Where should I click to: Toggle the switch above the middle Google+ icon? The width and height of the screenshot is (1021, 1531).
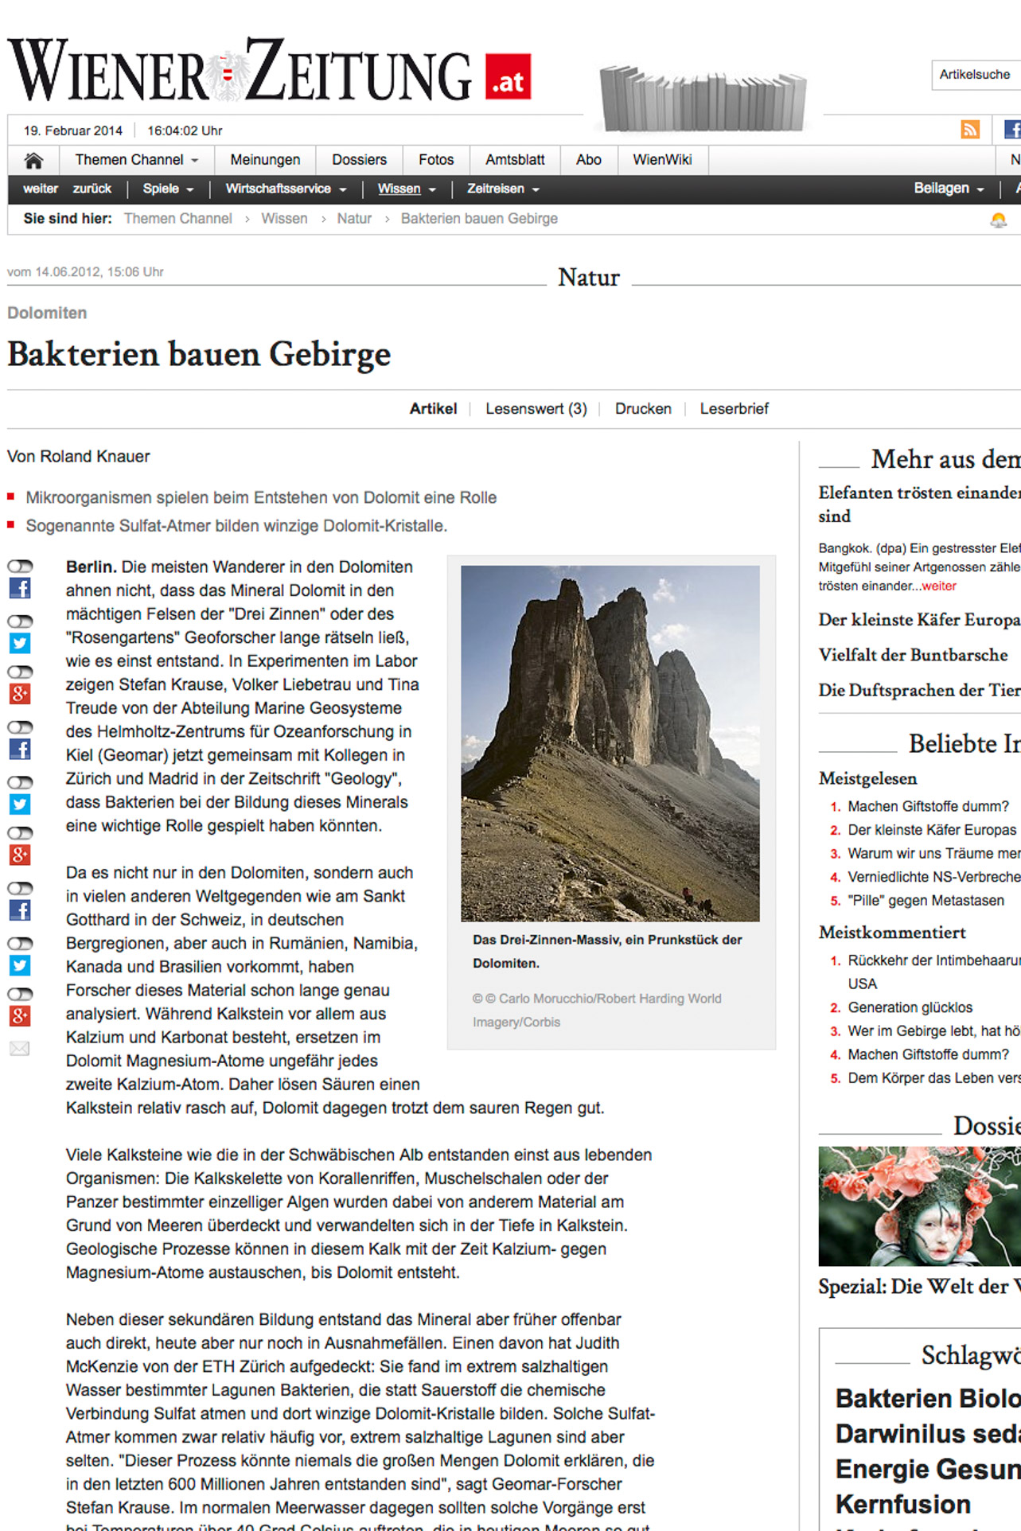[20, 833]
